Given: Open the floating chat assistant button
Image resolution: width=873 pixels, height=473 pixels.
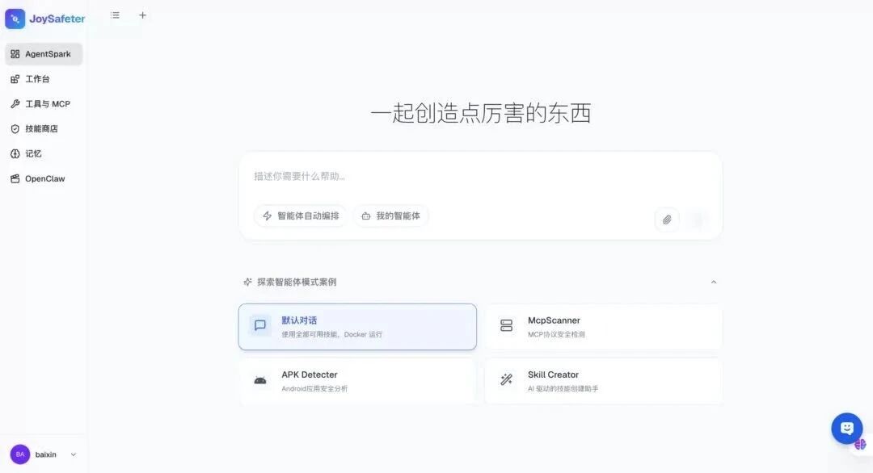Looking at the screenshot, I should tap(847, 429).
